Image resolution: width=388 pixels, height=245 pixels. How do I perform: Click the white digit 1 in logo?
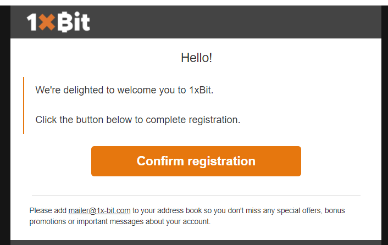coord(32,23)
